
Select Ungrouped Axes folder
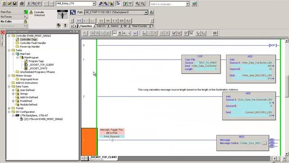coord(29,79)
